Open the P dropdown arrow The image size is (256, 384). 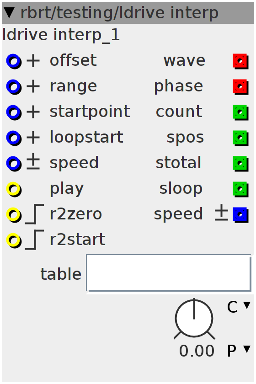point(247,349)
